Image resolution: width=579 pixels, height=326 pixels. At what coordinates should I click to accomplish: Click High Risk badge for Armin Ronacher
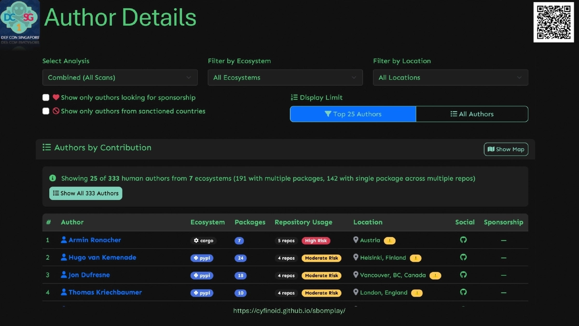(316, 241)
